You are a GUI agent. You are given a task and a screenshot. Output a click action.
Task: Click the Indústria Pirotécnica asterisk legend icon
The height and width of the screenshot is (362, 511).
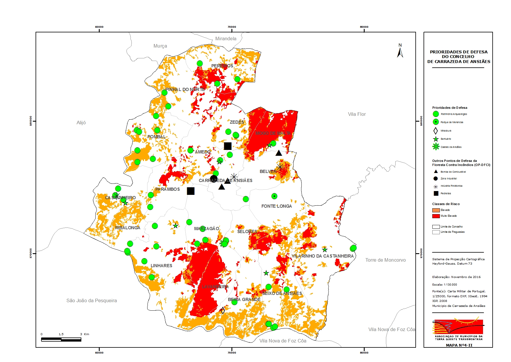(436, 186)
